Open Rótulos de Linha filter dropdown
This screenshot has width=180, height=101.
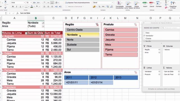(x=26, y=33)
